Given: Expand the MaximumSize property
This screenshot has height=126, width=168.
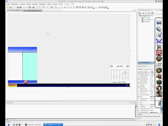Looking at the screenshot, I should [x=139, y=79].
